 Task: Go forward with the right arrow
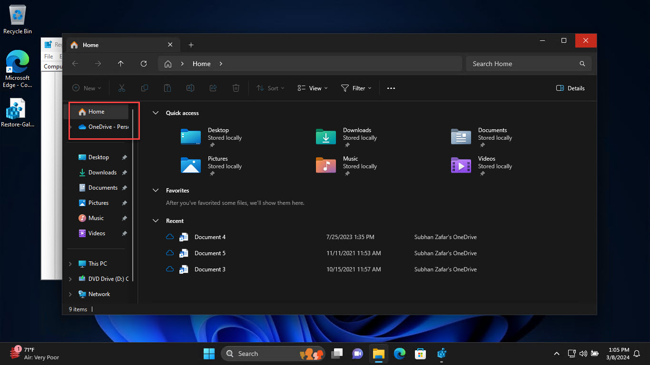click(98, 64)
